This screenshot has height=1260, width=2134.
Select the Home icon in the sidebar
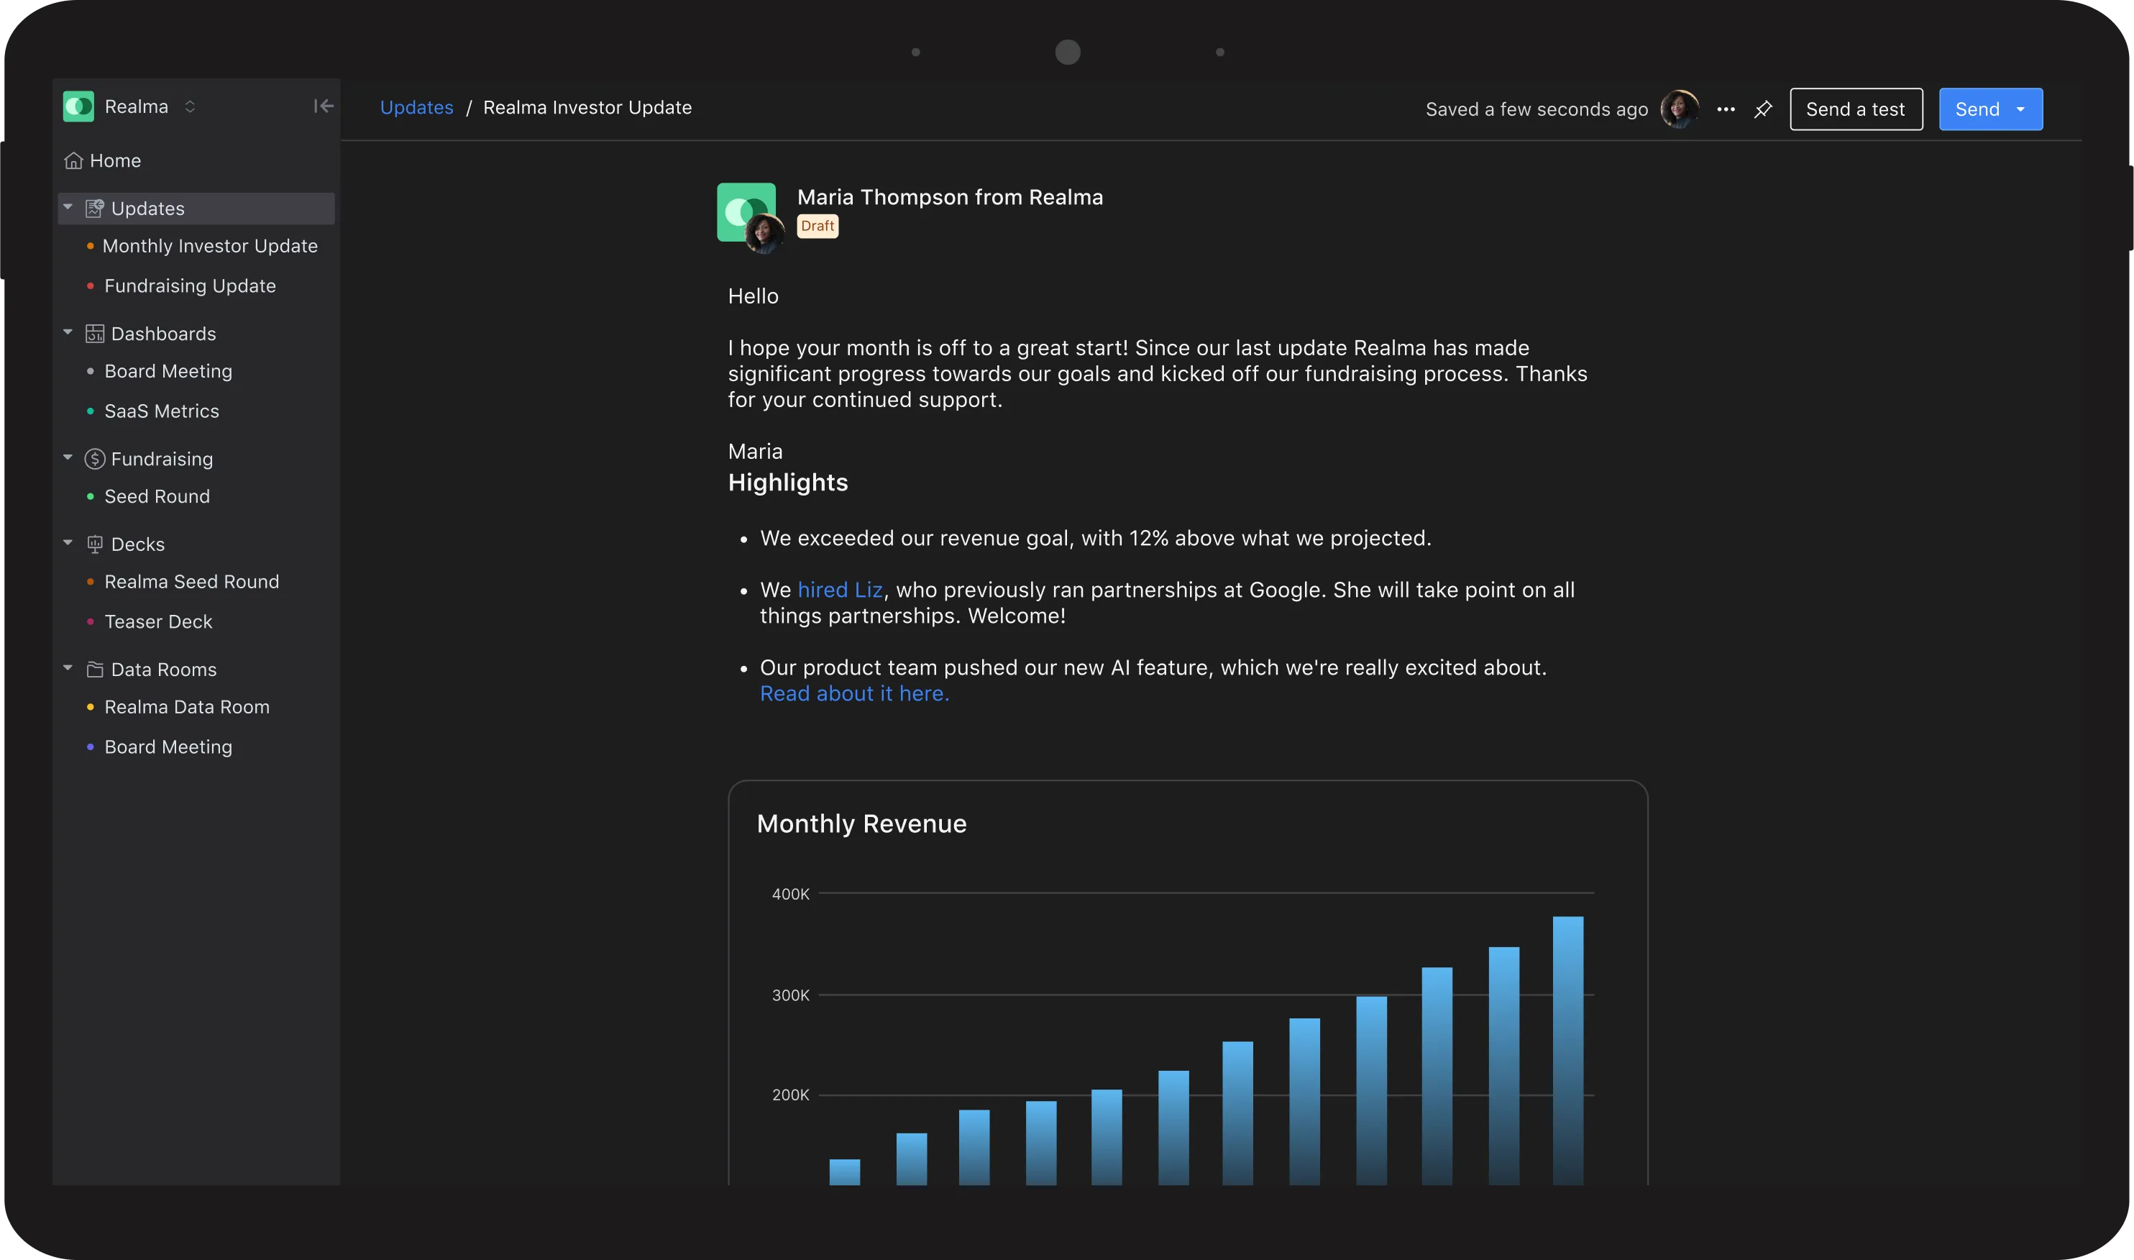(x=74, y=160)
